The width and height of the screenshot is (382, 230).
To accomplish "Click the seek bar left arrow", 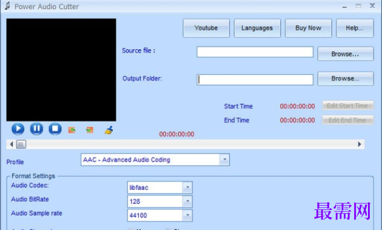I will (x=11, y=144).
